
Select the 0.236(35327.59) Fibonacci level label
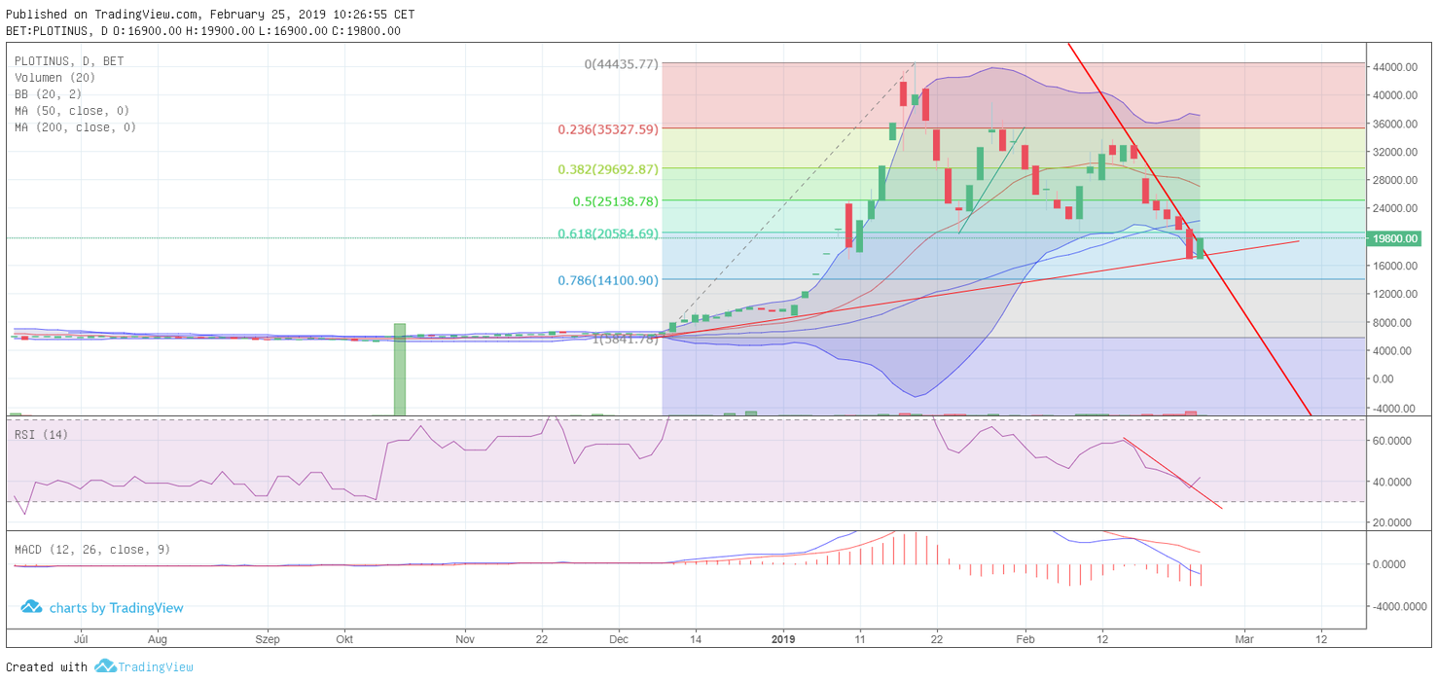608,128
